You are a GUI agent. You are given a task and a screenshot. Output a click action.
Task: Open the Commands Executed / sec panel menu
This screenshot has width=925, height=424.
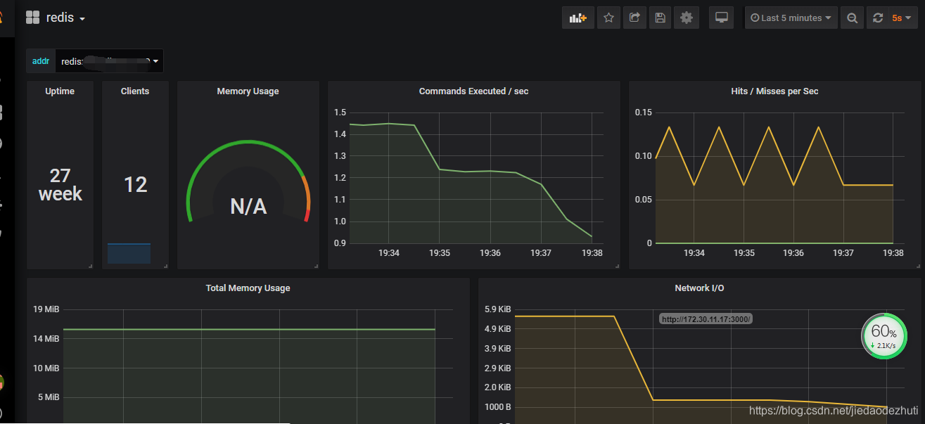[473, 91]
